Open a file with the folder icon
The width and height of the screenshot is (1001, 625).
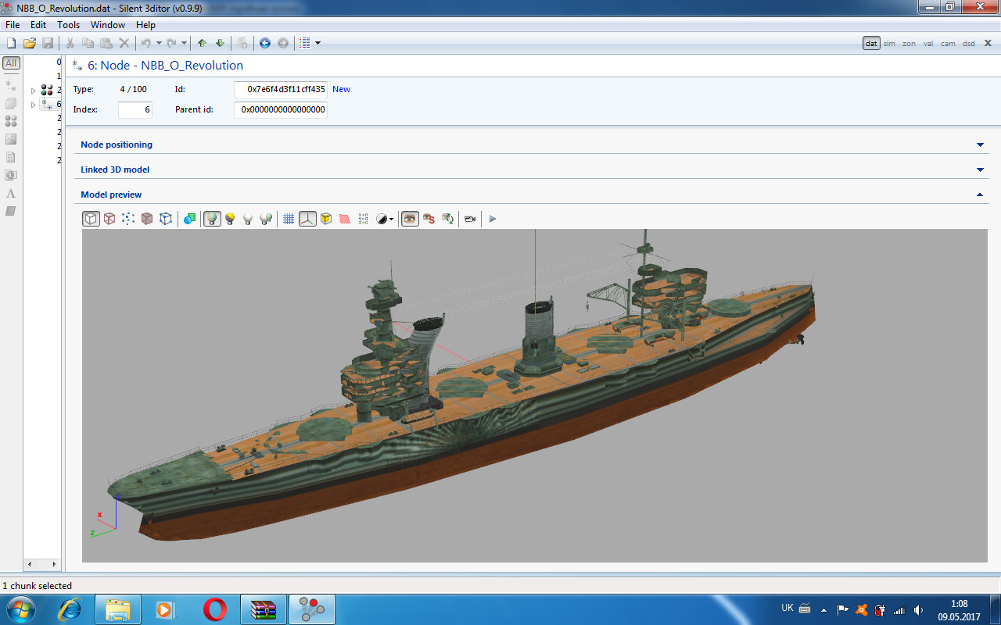[x=30, y=43]
